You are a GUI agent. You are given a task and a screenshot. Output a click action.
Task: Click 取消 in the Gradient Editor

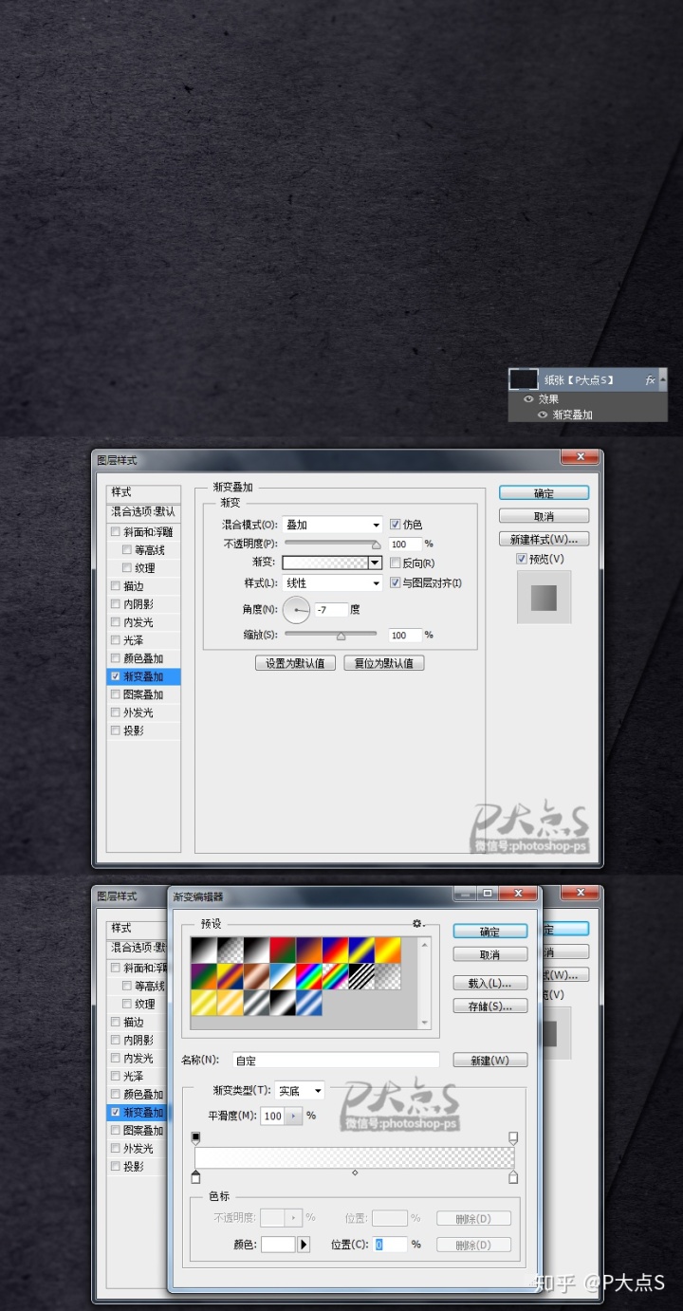point(489,954)
